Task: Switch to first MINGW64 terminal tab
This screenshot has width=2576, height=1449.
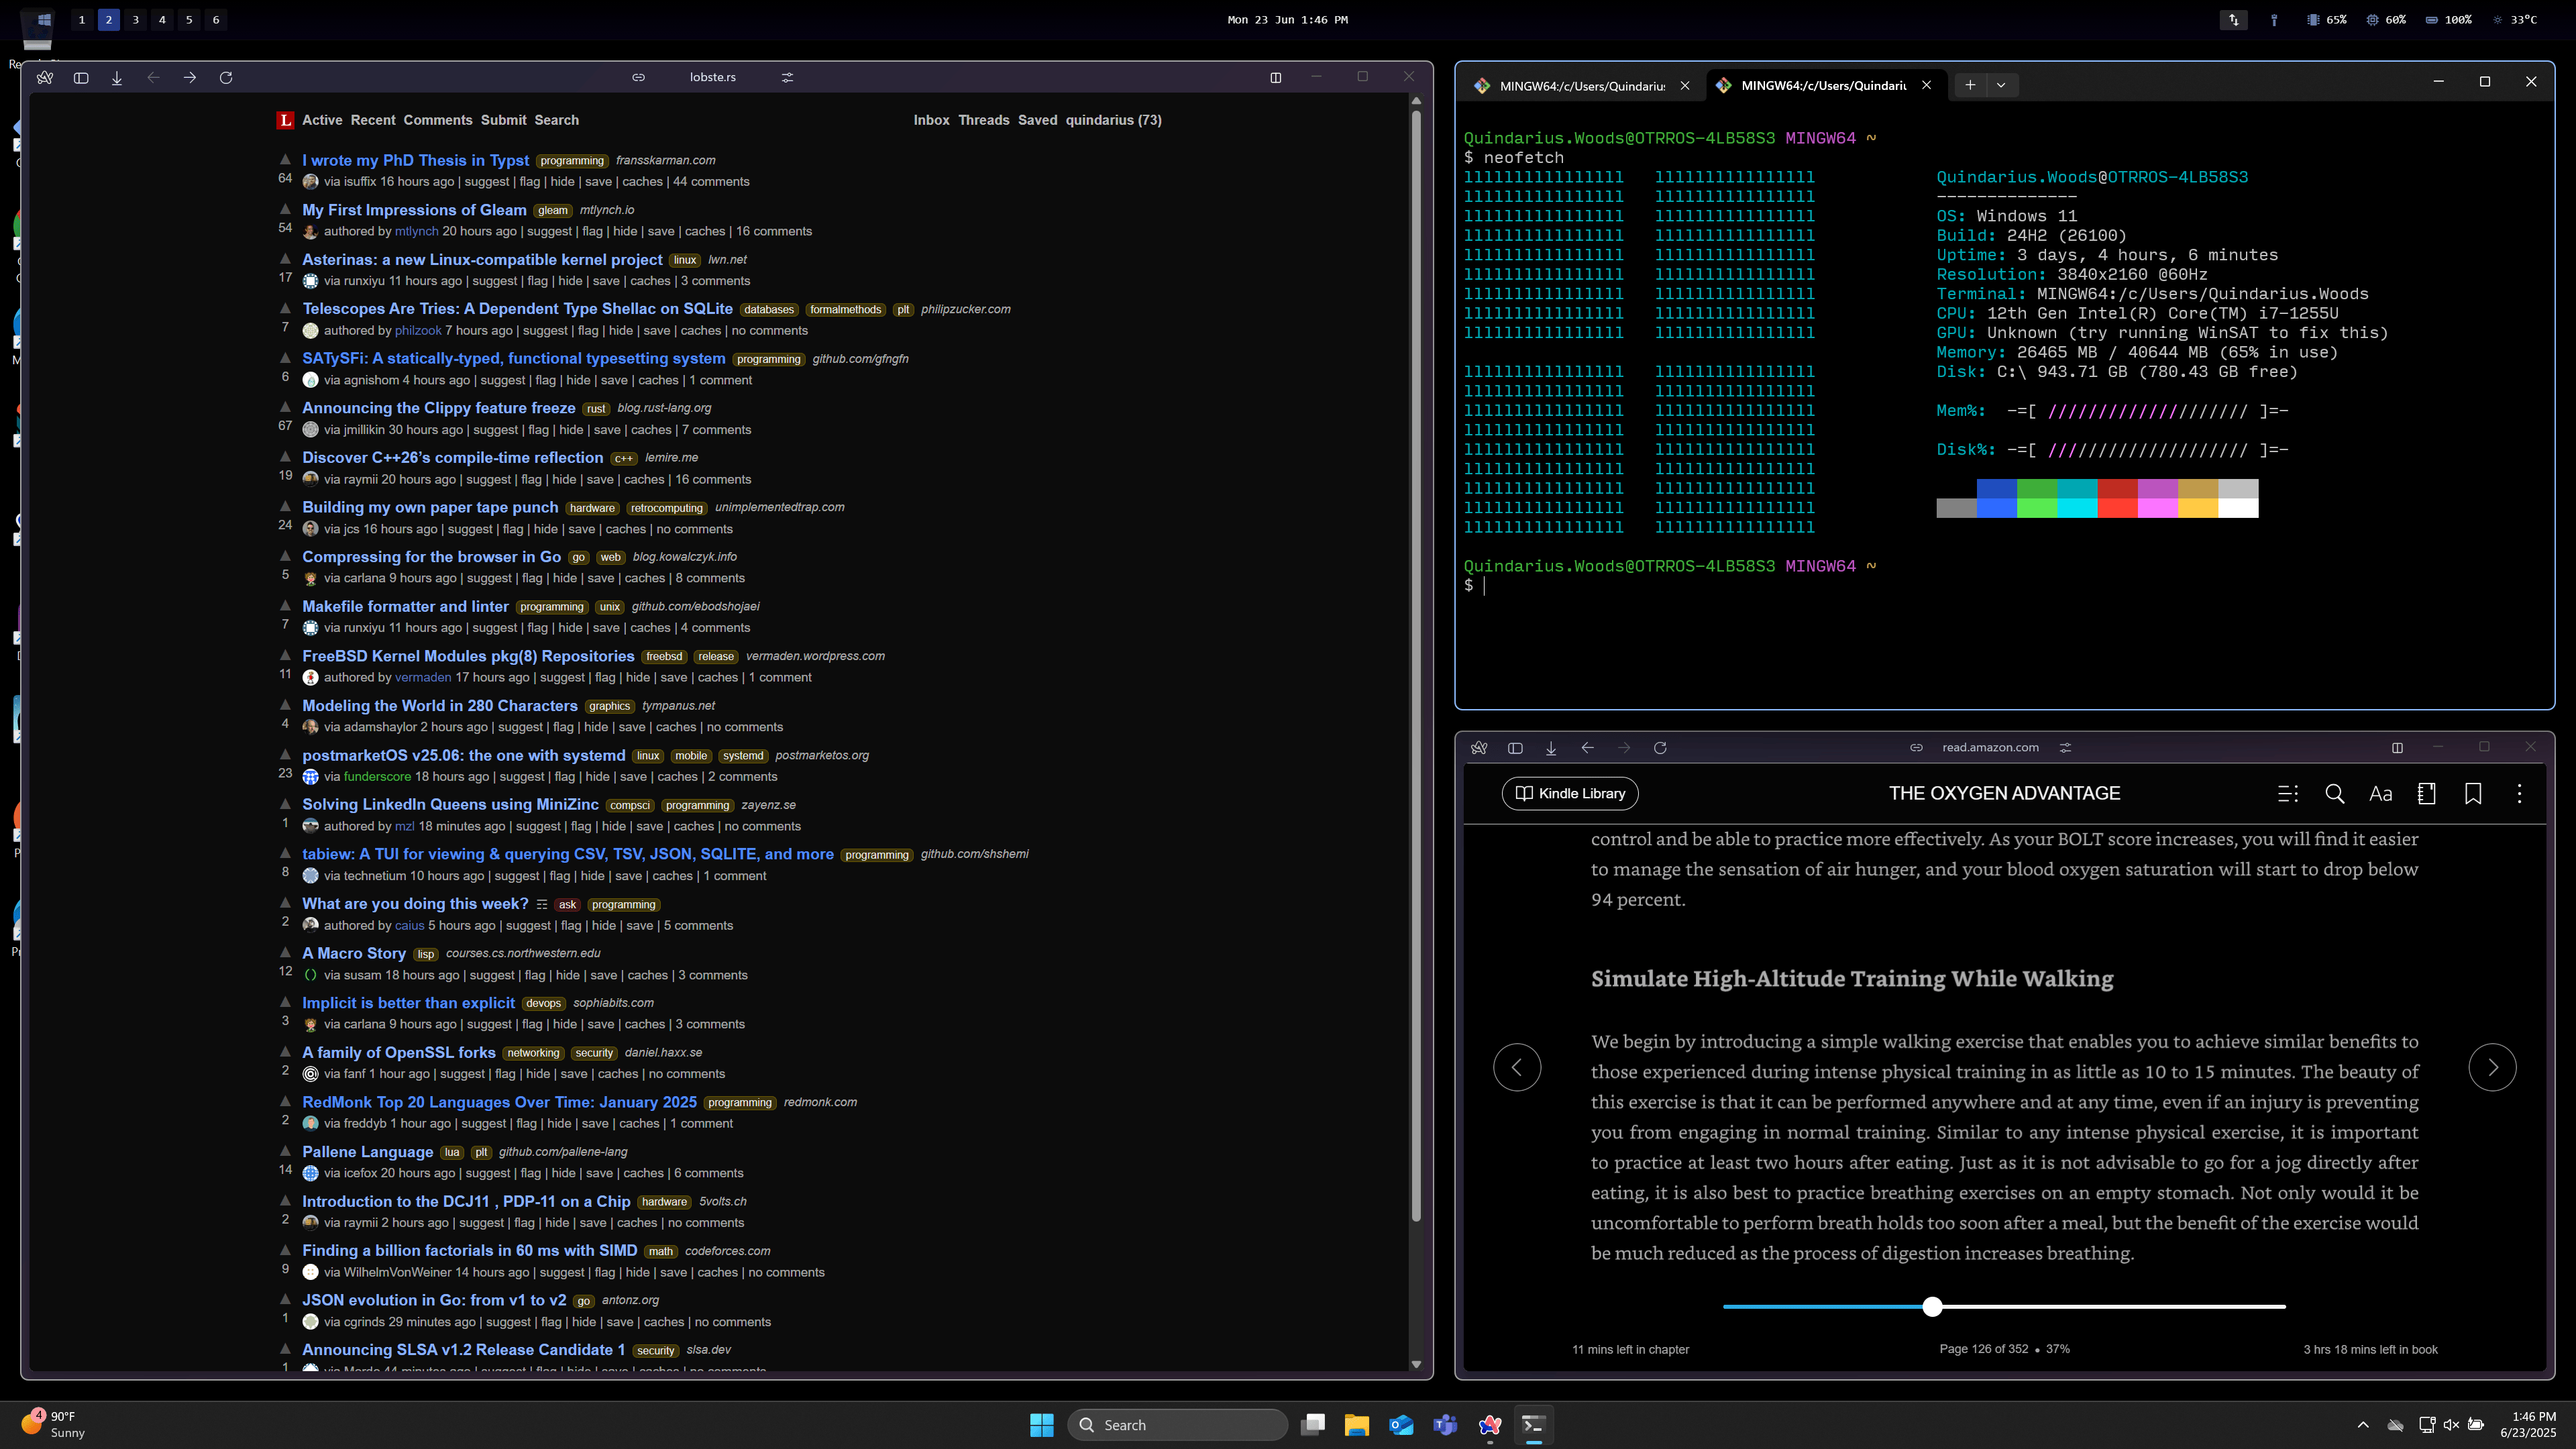Action: (1581, 86)
